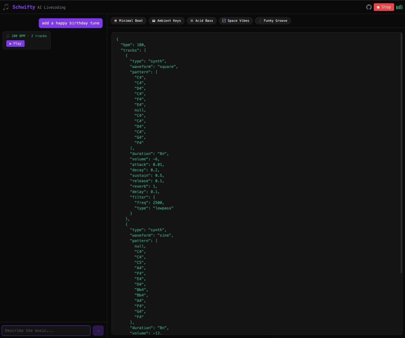Click the Describe the music input field
405x338 pixels.
click(46, 330)
